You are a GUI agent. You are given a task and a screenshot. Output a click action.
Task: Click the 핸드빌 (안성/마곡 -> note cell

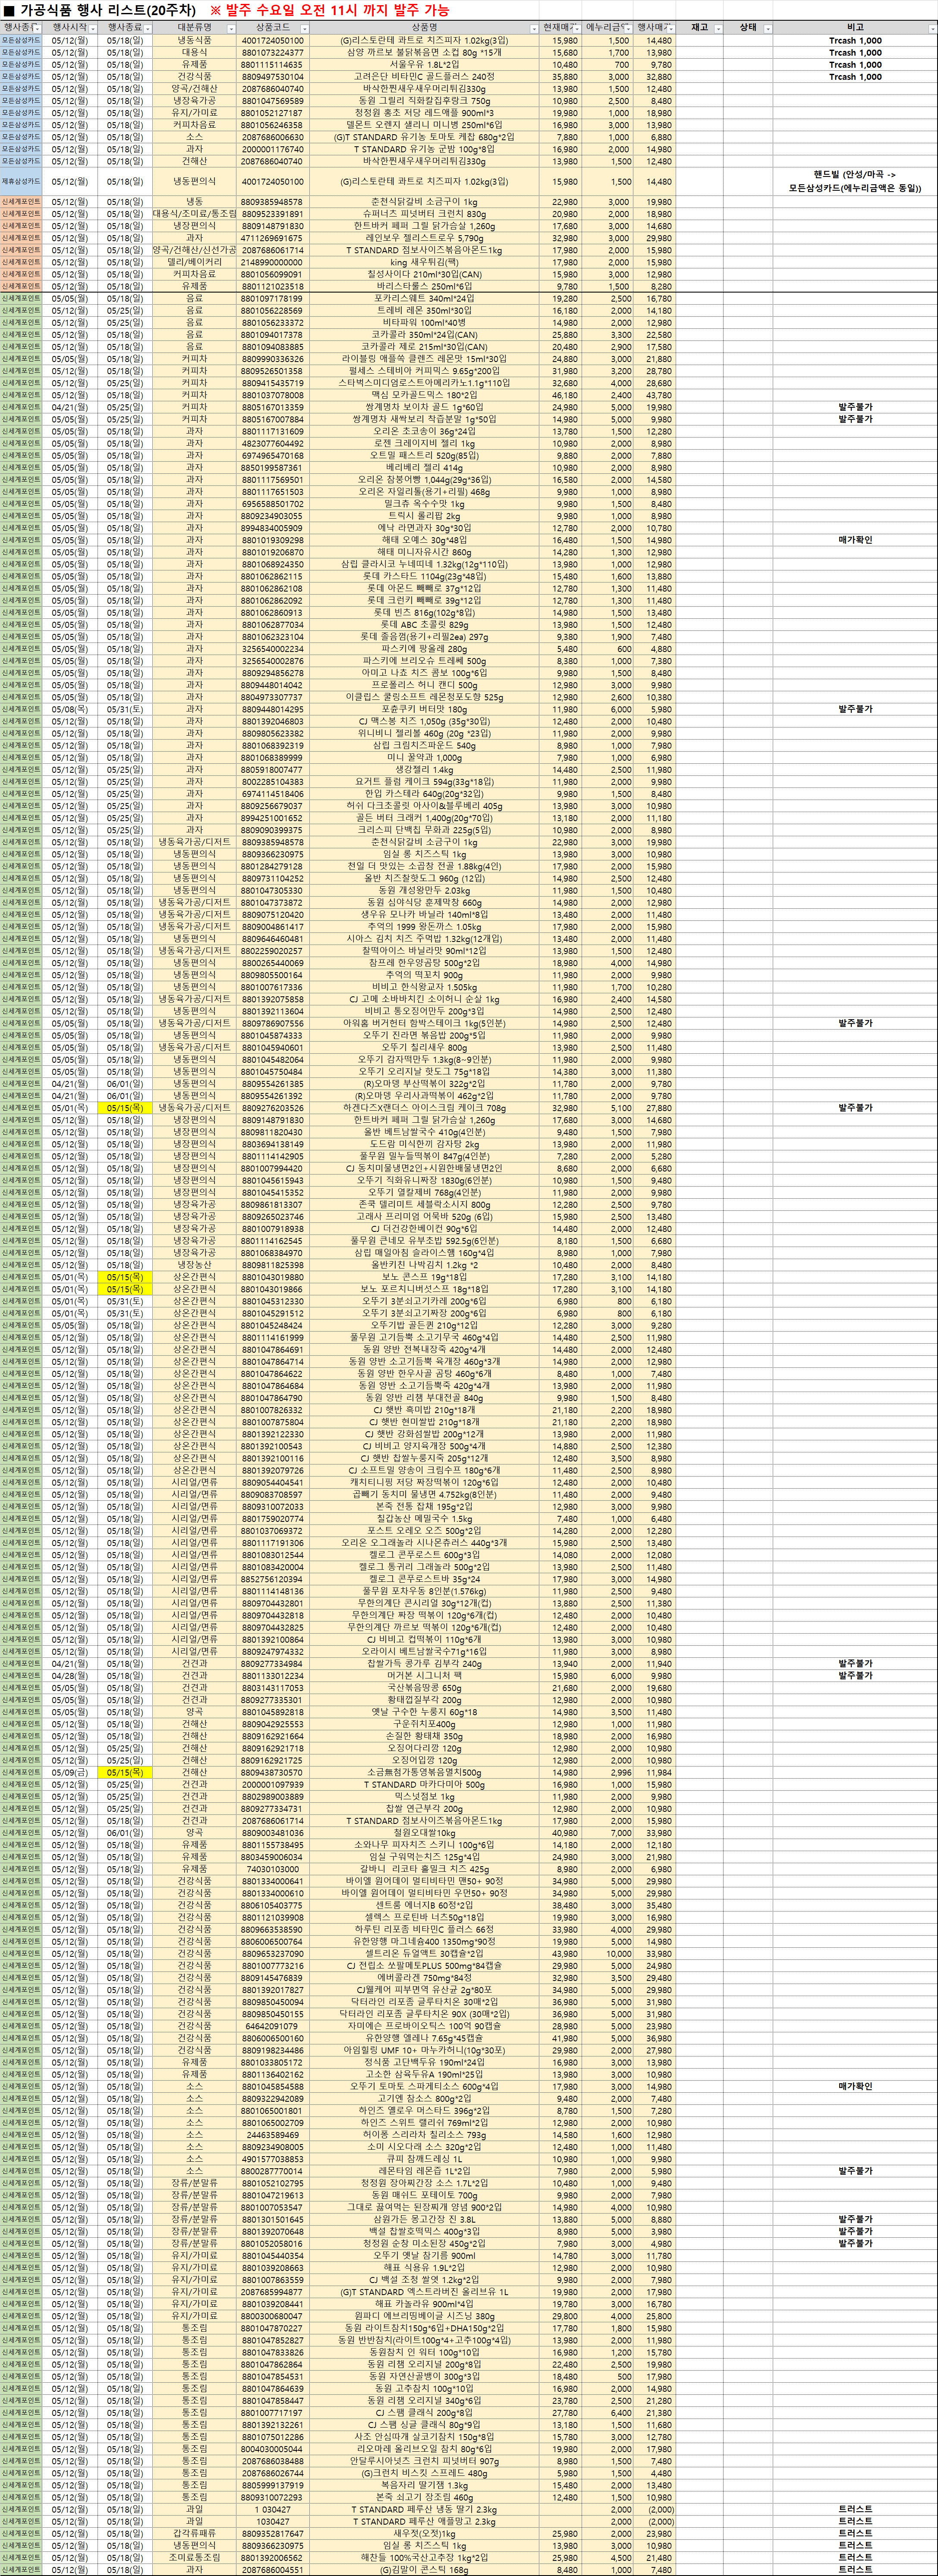(855, 175)
